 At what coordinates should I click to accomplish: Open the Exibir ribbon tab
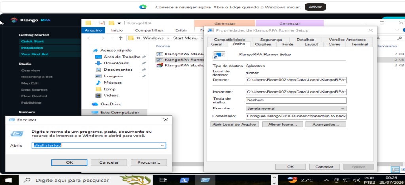pyautogui.click(x=181, y=30)
